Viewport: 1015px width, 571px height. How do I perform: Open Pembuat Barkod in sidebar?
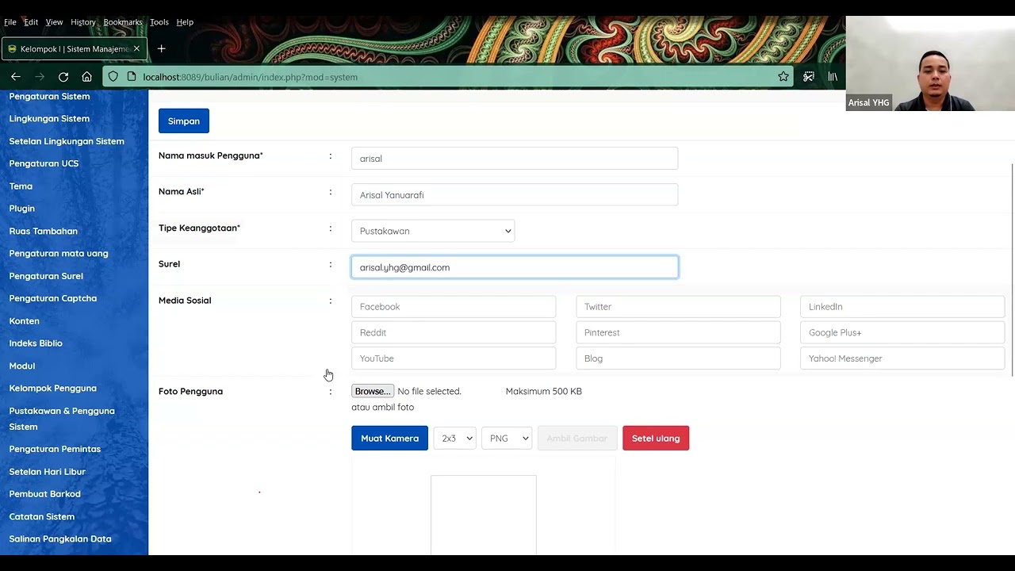44,494
